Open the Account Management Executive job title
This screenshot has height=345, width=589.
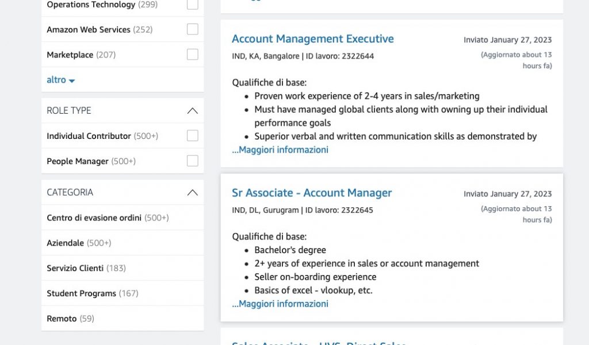[312, 39]
